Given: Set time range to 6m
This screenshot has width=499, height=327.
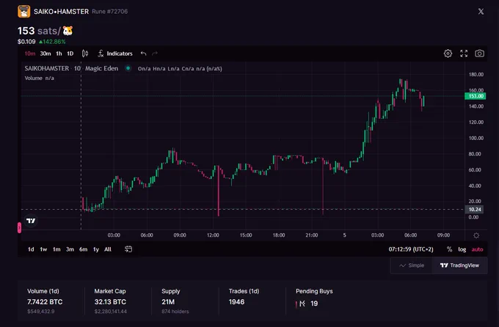Looking at the screenshot, I should click(84, 249).
